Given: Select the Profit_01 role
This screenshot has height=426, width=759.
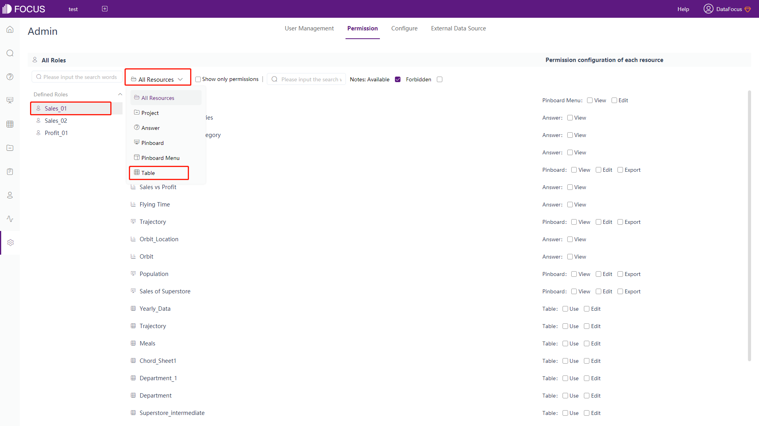Looking at the screenshot, I should tap(77, 133).
